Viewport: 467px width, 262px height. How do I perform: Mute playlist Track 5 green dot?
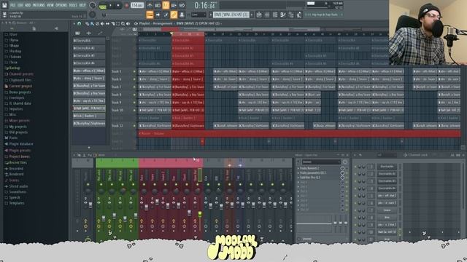point(134,71)
